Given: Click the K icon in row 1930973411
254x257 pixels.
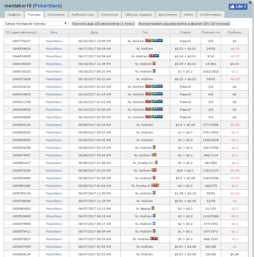Looking at the screenshot, I should coord(154,231).
